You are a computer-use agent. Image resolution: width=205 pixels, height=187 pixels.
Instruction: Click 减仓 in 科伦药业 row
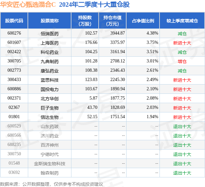(x=182, y=52)
